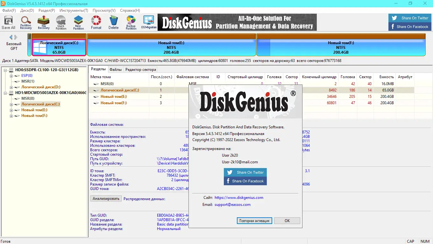The image size is (433, 244).
Task: Select MSR(1) in the disk tree
Action: [28, 81]
